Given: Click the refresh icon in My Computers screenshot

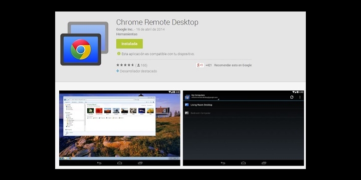Looking at the screenshot, I should coord(292,97).
